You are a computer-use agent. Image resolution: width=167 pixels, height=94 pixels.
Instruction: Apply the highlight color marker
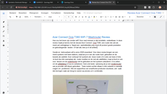coord(94,17)
